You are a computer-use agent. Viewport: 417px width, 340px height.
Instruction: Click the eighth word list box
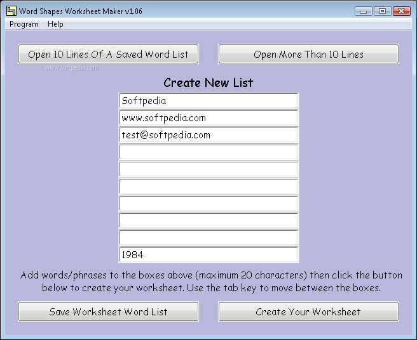coord(208,220)
